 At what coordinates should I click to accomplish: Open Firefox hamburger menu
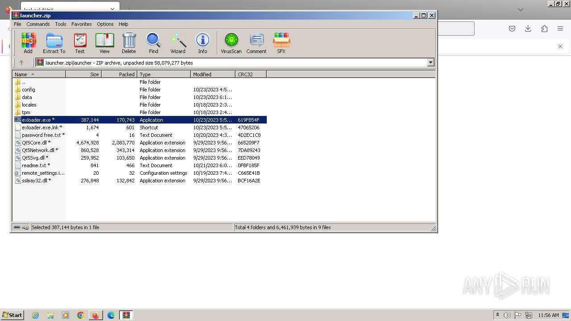click(560, 29)
